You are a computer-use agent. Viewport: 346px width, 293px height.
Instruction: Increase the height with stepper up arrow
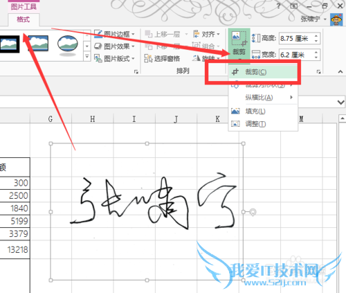point(316,35)
